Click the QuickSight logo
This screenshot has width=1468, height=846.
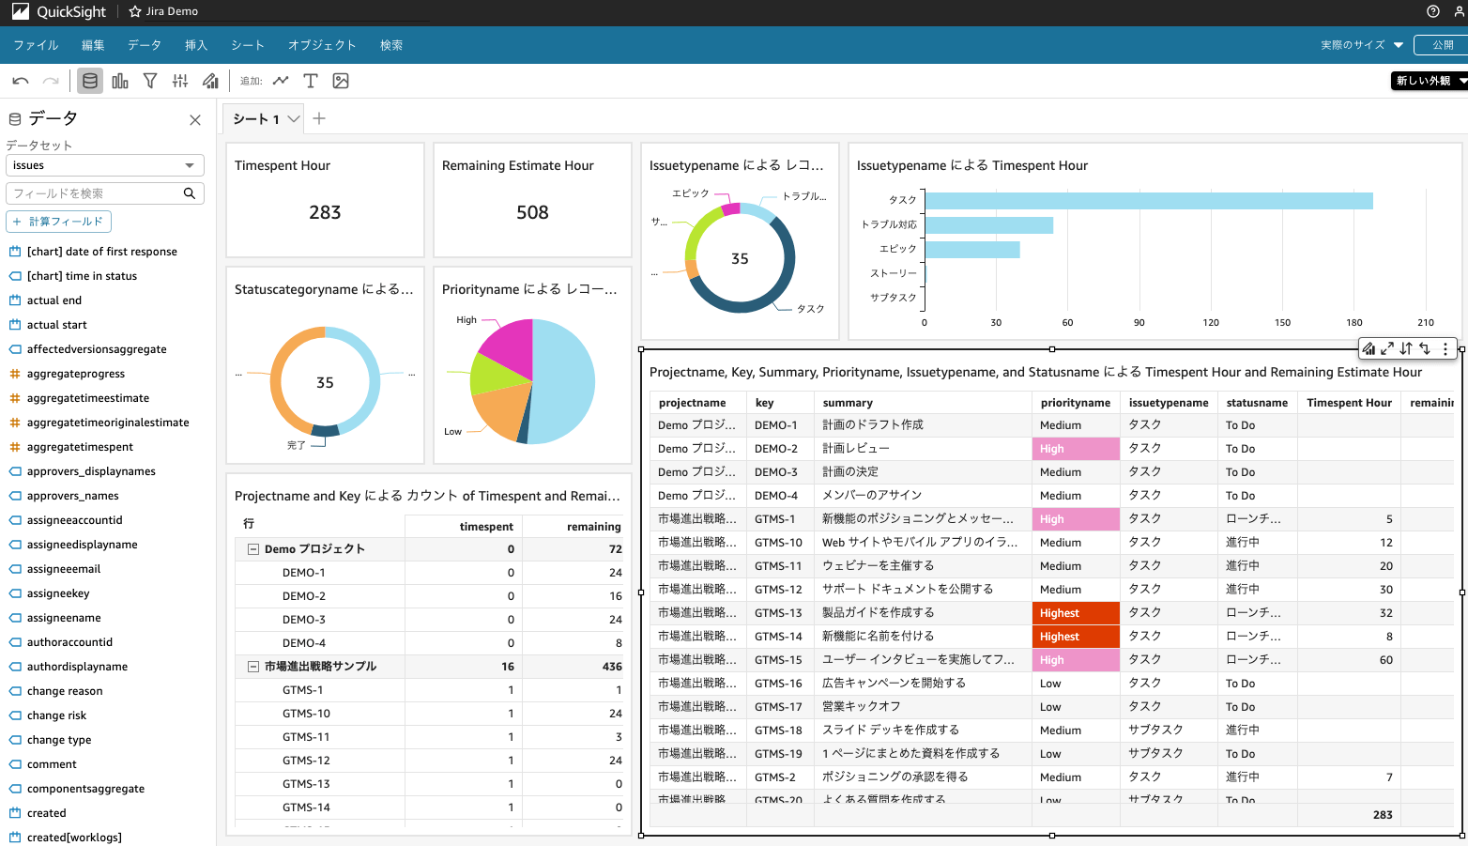pos(59,12)
